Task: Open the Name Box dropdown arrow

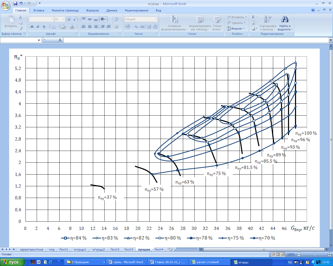Action: click(39, 40)
